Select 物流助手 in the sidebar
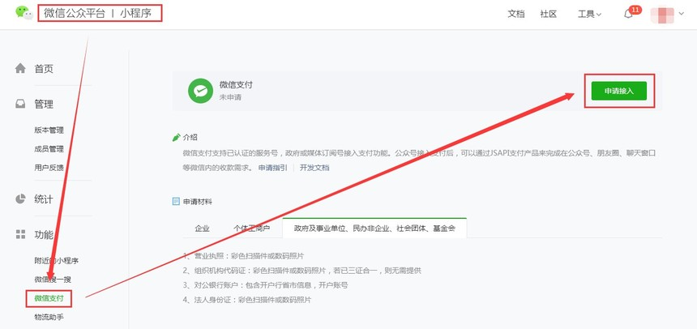This screenshot has height=329, width=697. click(x=49, y=317)
